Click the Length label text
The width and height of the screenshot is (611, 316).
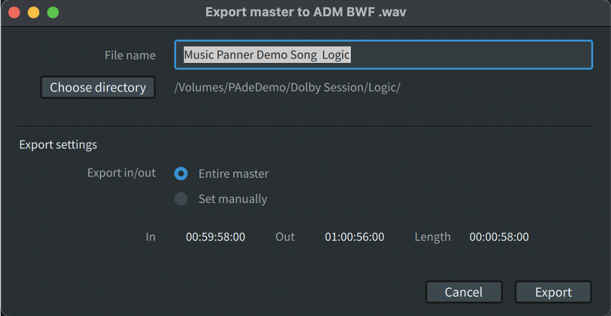(433, 237)
